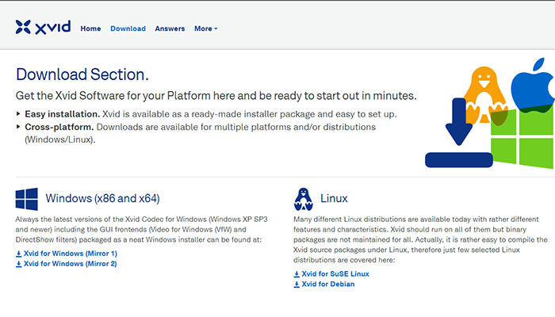The height and width of the screenshot is (317, 555).
Task: Click download arrow icon next to Mirror 1
Action: [x=19, y=254]
